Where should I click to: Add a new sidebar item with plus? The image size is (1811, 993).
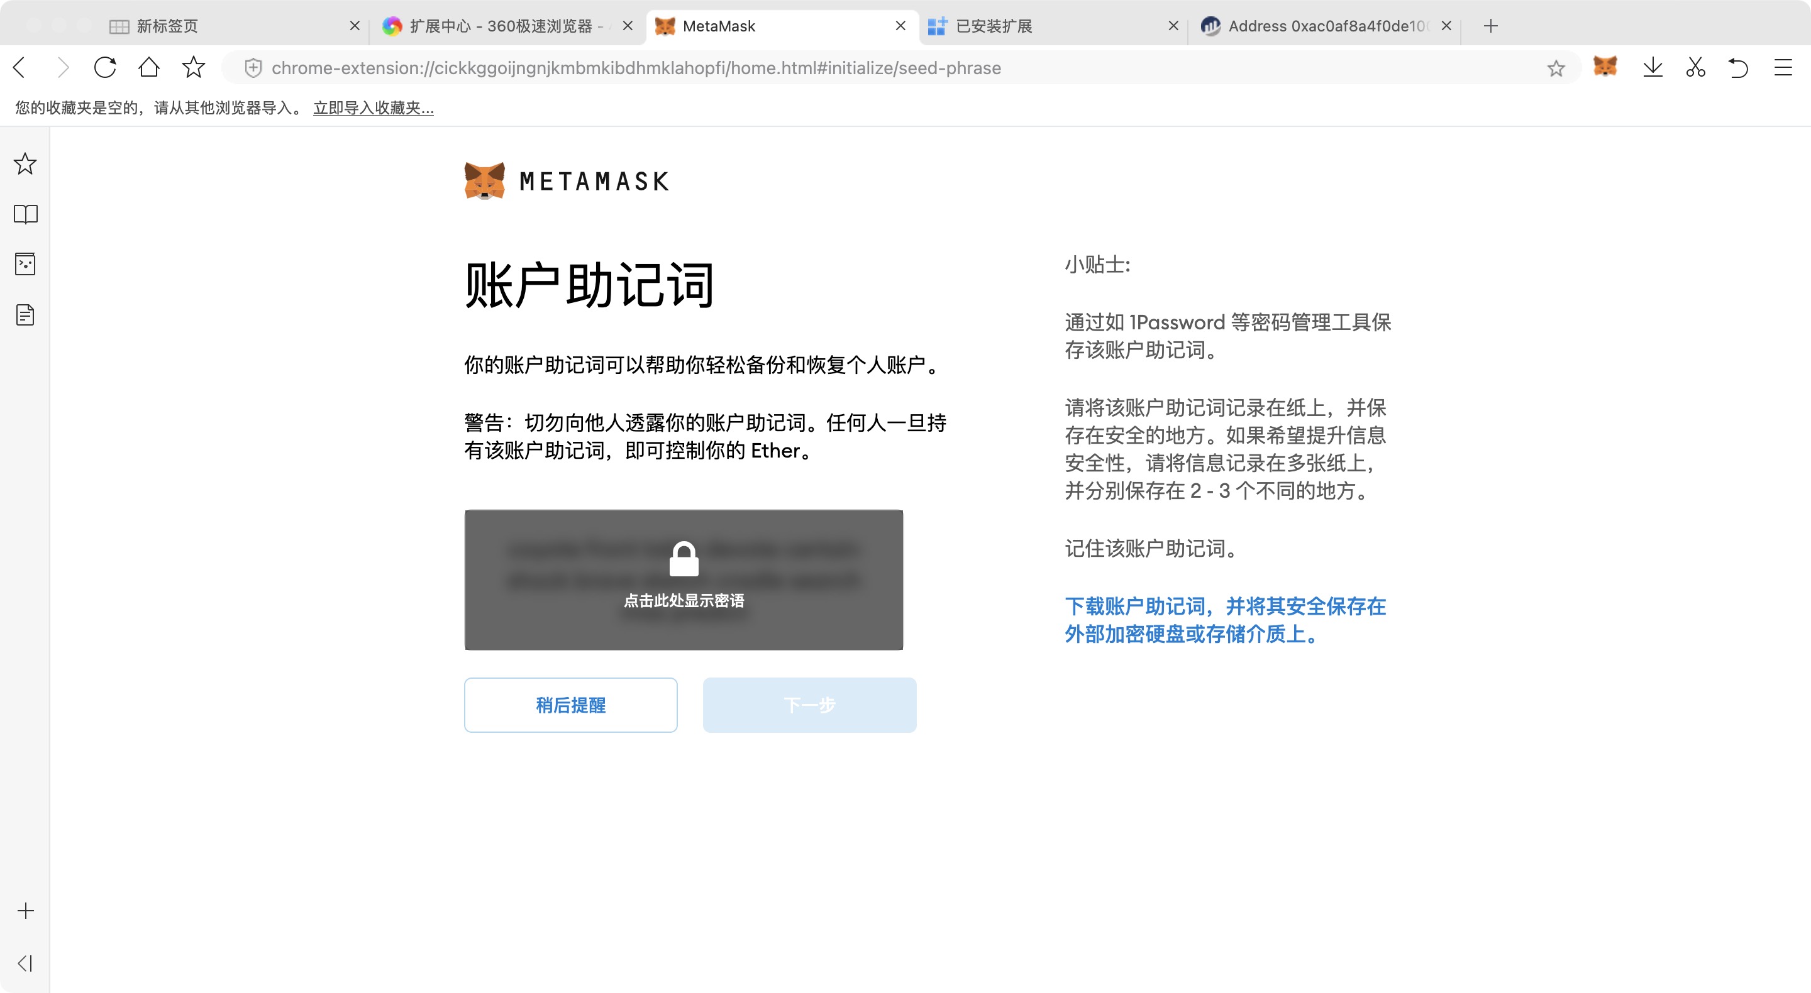click(x=25, y=911)
